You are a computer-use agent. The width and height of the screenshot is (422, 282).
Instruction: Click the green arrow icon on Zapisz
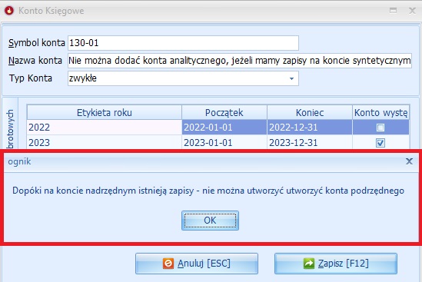[309, 263]
